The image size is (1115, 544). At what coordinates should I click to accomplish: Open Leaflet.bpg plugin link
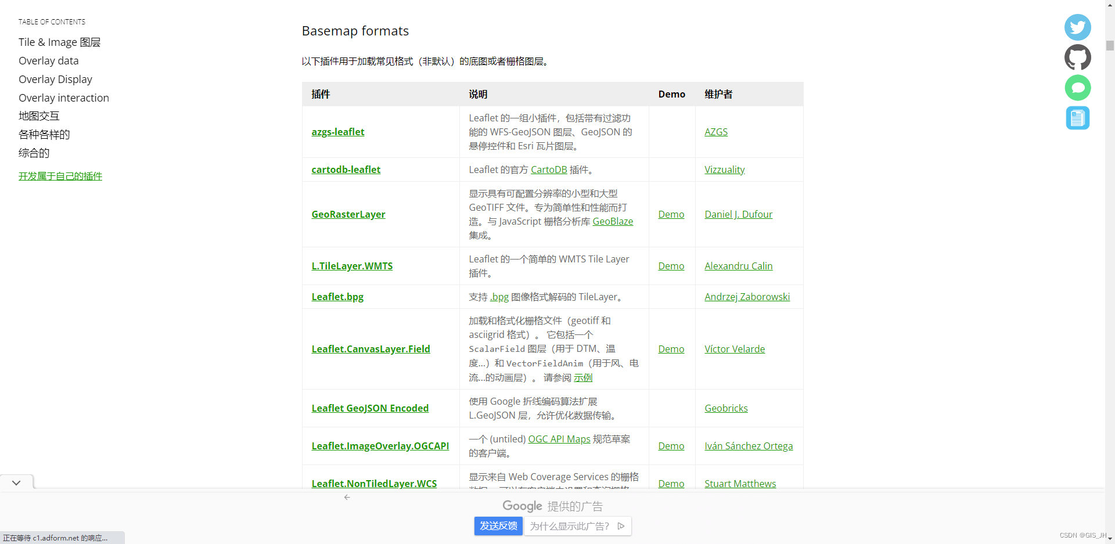click(x=337, y=297)
